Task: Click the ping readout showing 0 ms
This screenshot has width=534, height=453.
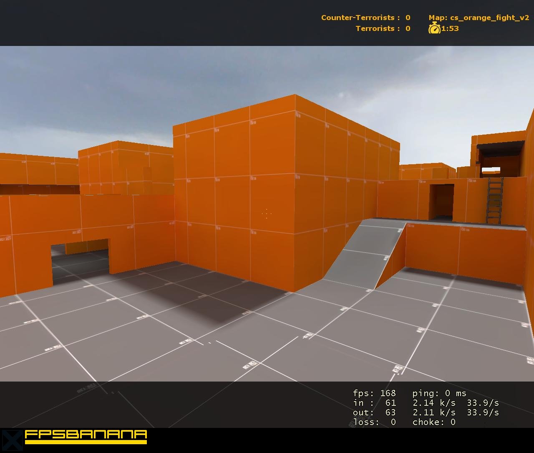Action: pyautogui.click(x=438, y=393)
